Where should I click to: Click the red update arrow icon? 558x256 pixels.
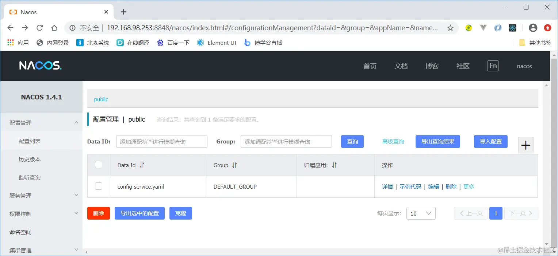point(548,28)
